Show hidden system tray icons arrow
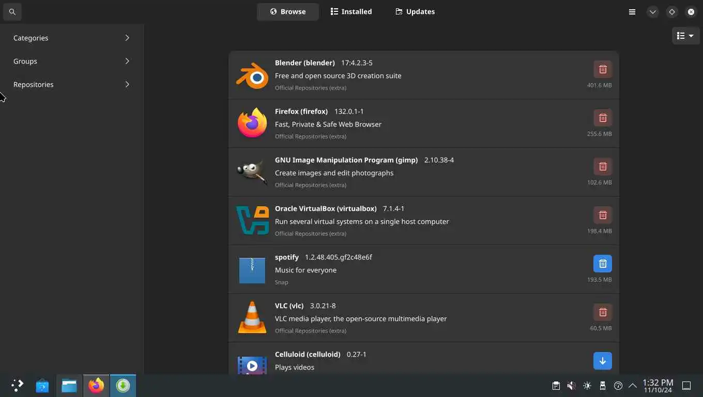This screenshot has width=703, height=397. coord(633,386)
